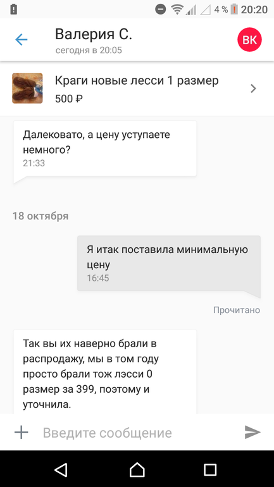
Task: Select the message Далековато, а цену уступаете
Action: (x=105, y=149)
